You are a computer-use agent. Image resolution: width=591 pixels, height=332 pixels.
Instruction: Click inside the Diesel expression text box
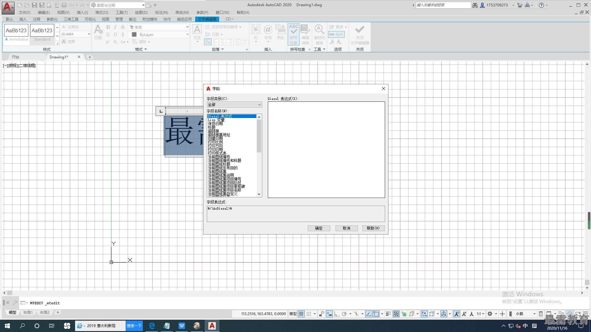[326, 150]
